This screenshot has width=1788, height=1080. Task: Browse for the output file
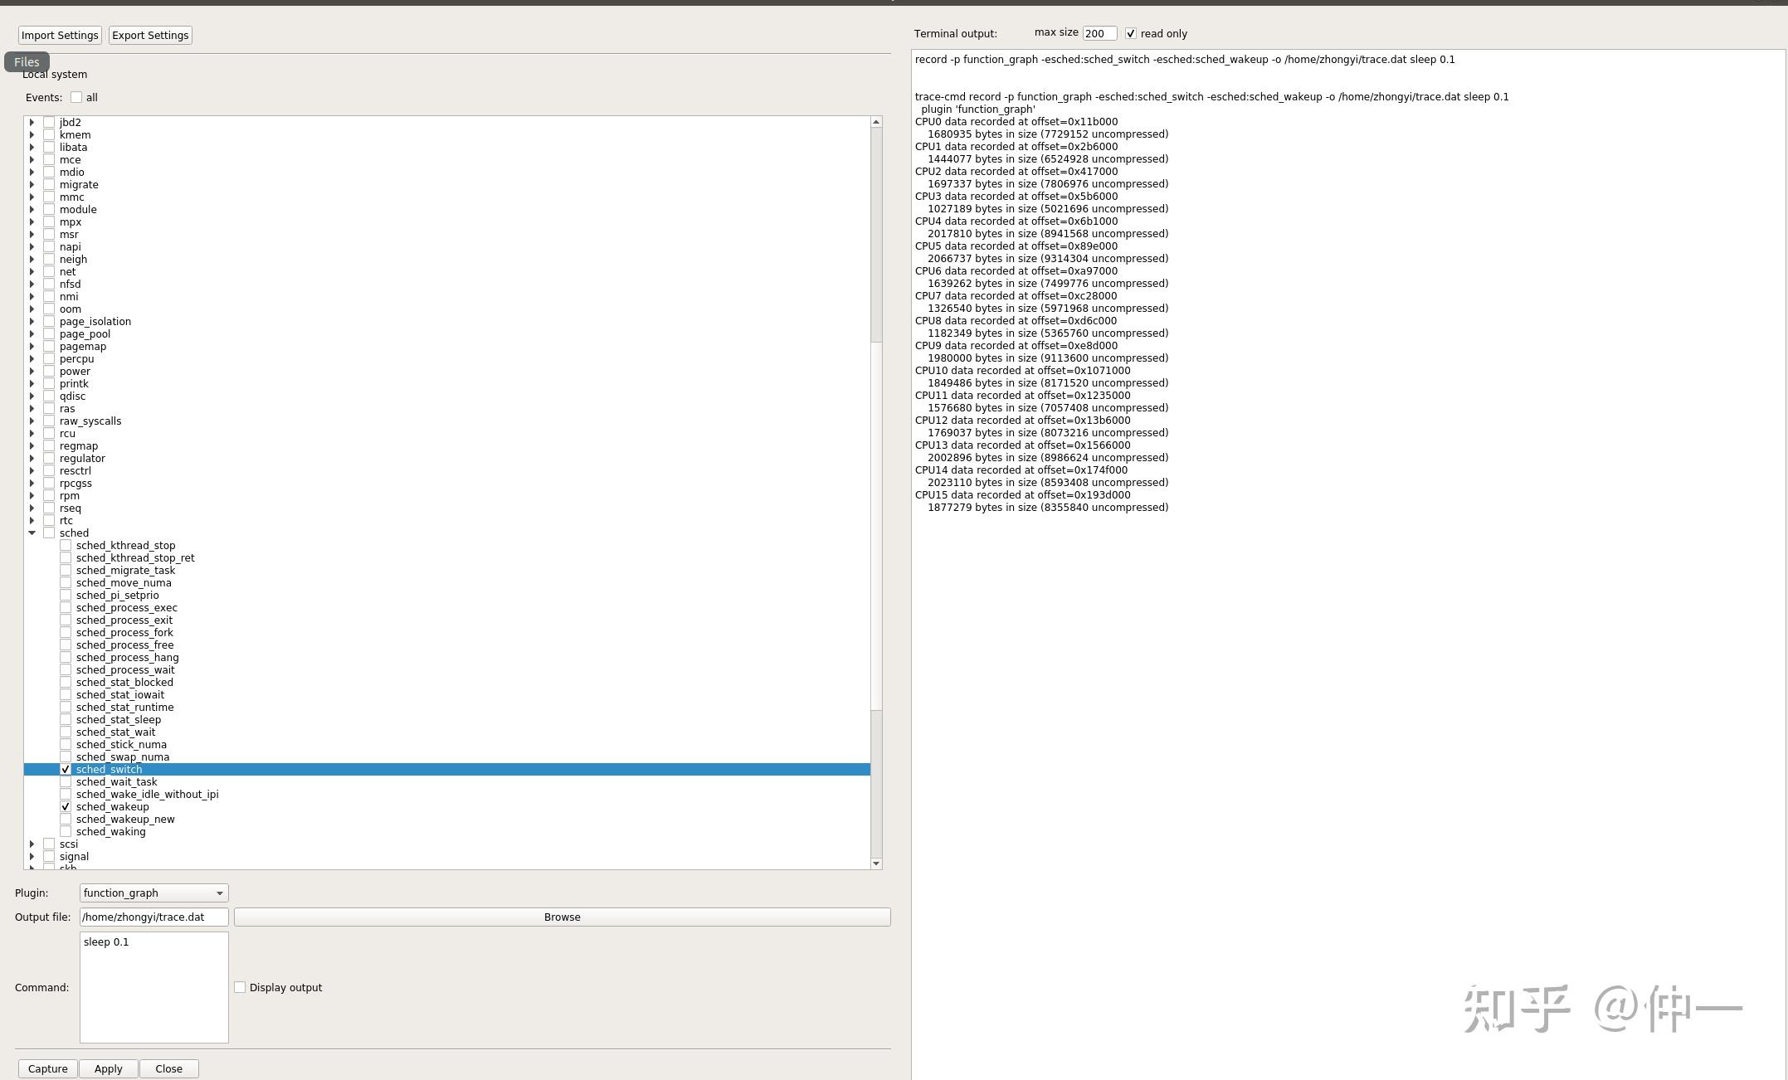coord(562,917)
